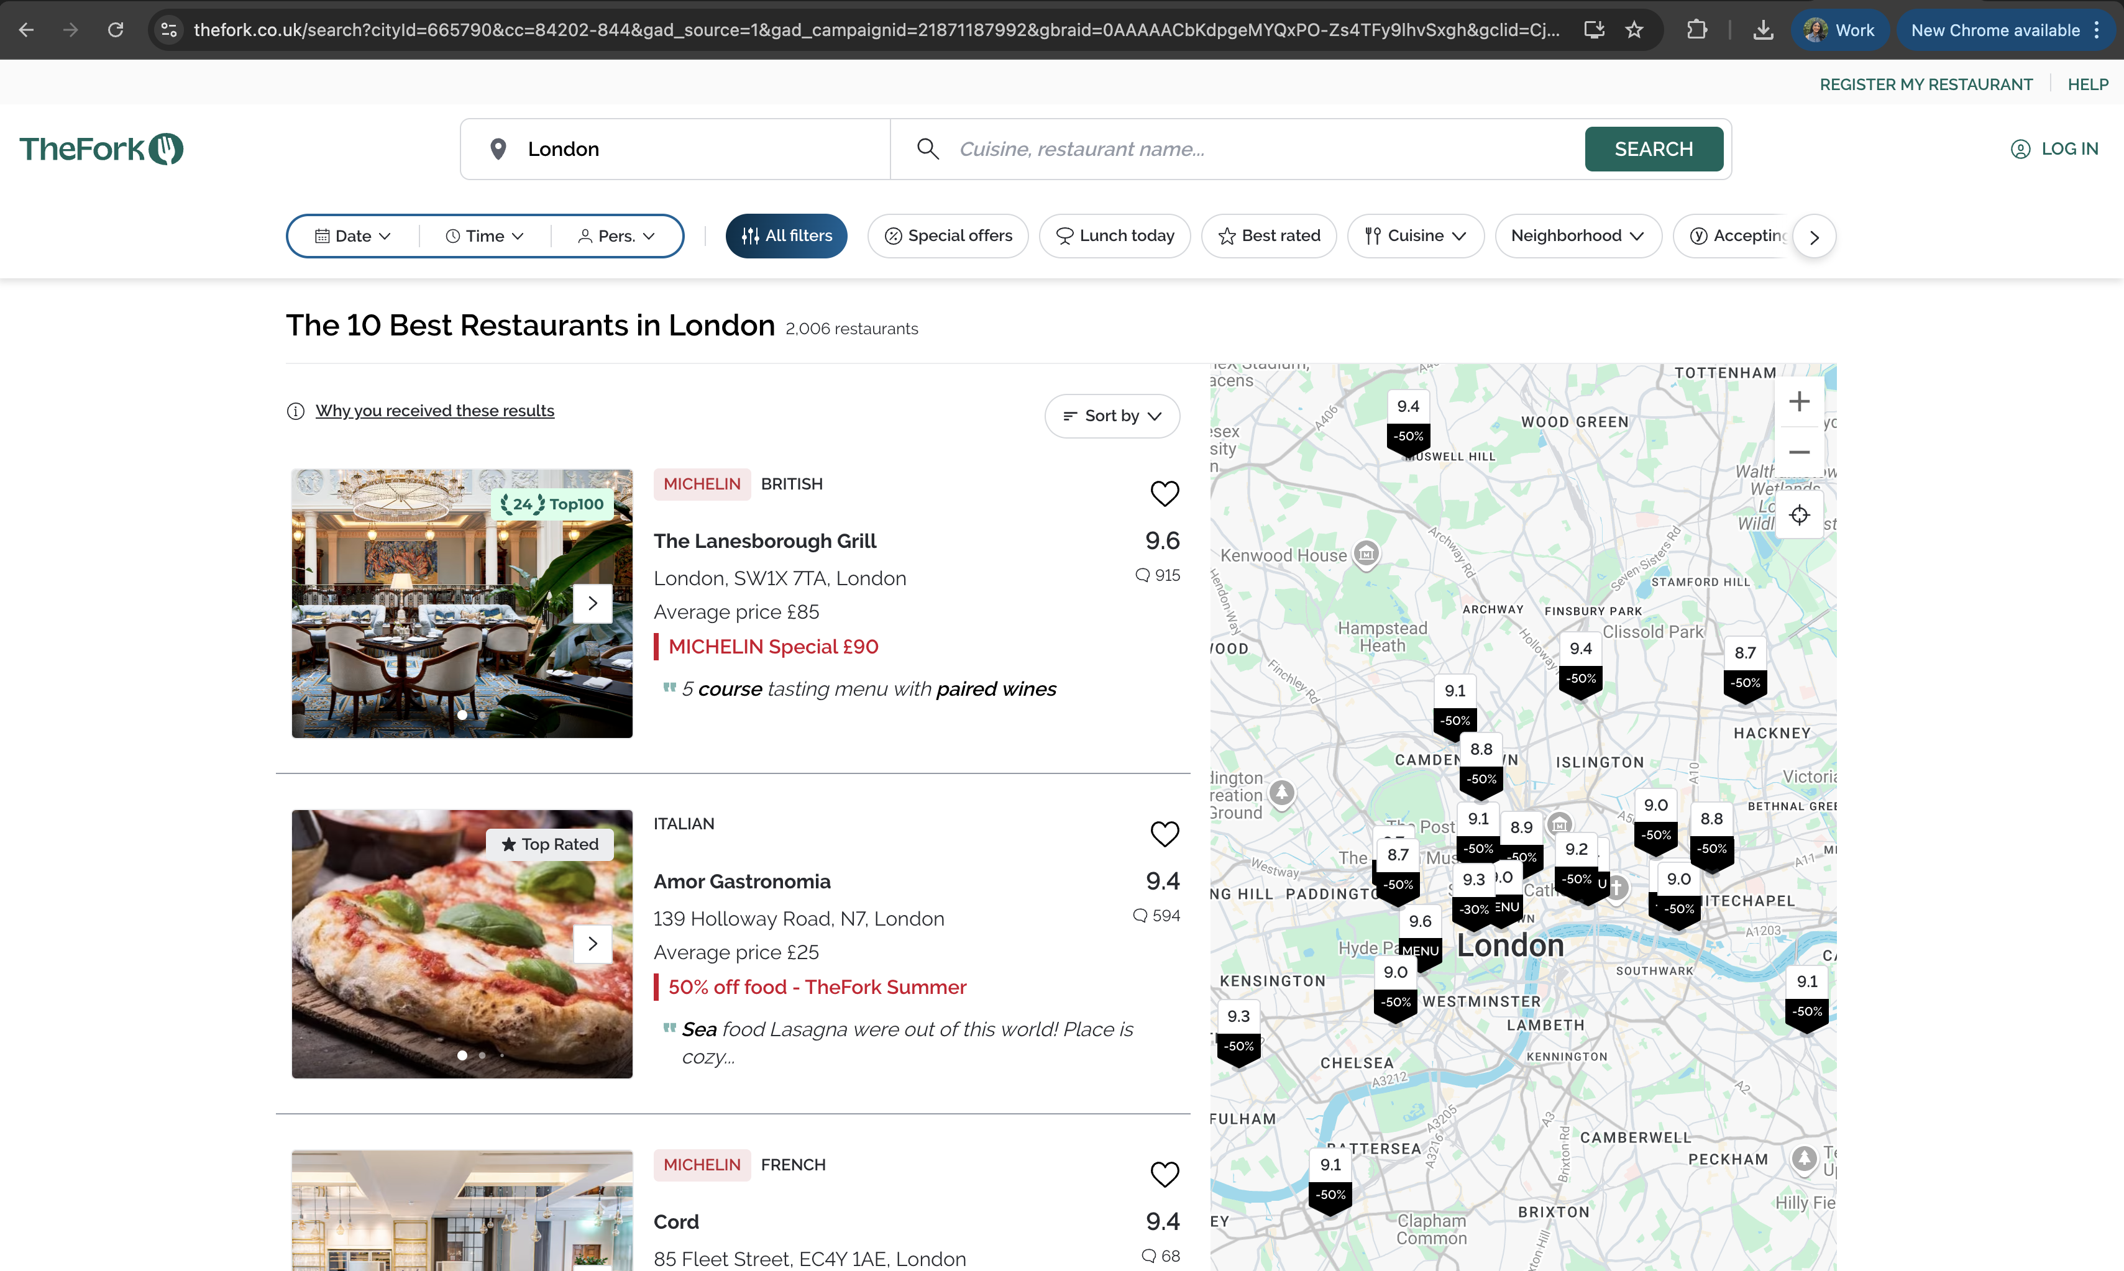Viewport: 2124px width, 1271px height.
Task: Toggle the Best rated filter
Action: 1269,235
